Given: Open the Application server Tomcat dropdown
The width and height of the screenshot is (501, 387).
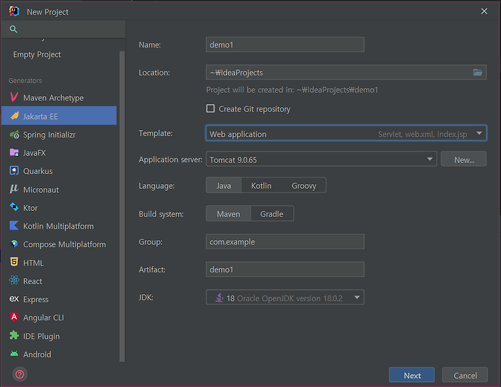Looking at the screenshot, I should point(321,159).
